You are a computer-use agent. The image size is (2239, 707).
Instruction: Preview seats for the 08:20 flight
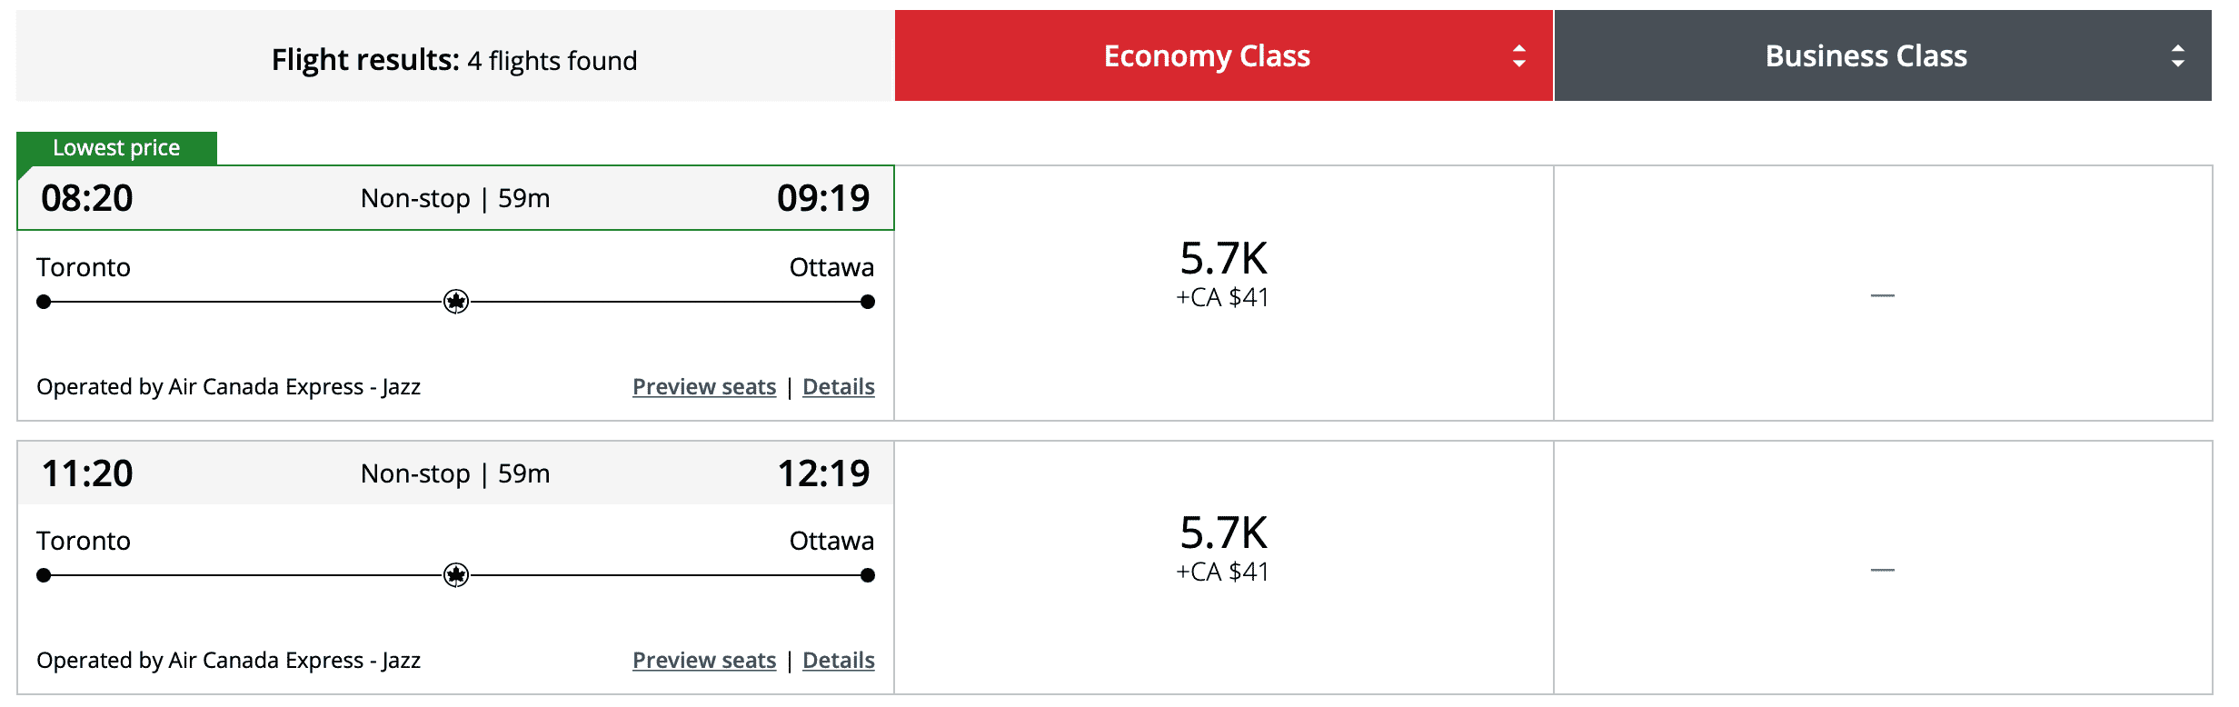(704, 387)
